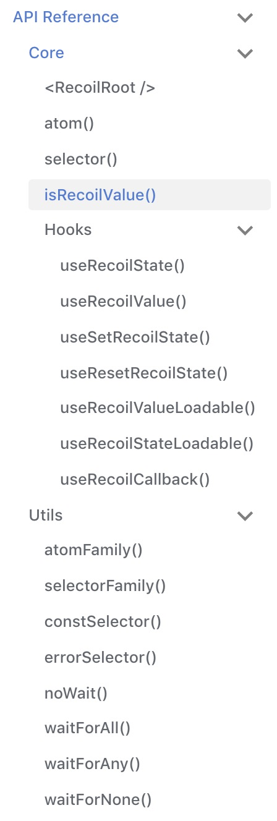The width and height of the screenshot is (277, 821).
Task: Open the <RecoilRoot /> page
Action: [x=100, y=88]
